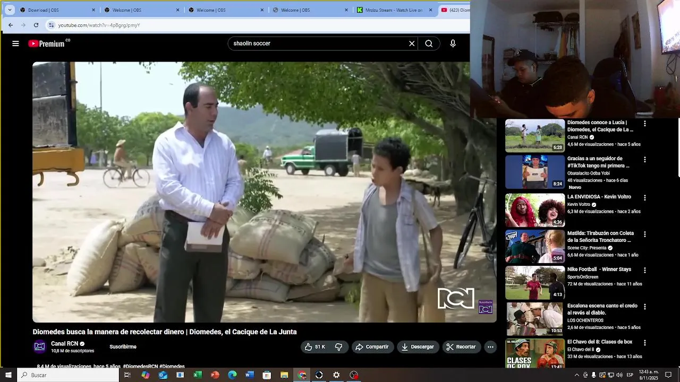Open the tab search dropdown arrow
The height and width of the screenshot is (382, 680).
tap(10, 10)
